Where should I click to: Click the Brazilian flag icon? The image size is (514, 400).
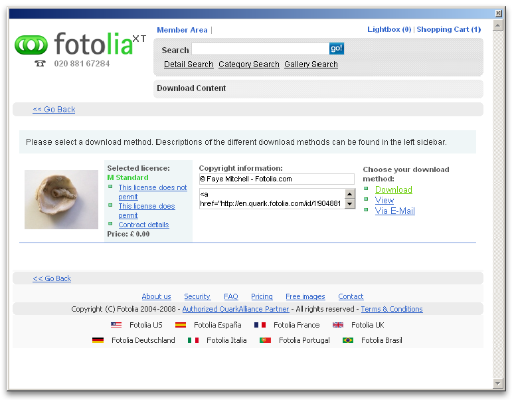coord(348,340)
